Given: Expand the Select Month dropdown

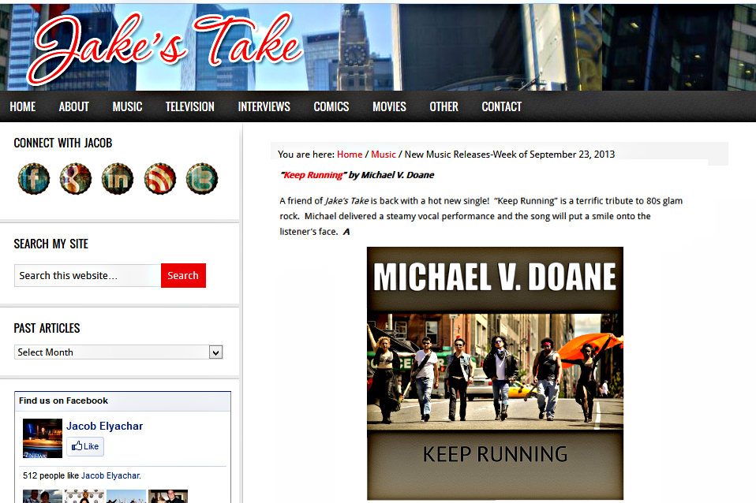Looking at the screenshot, I should click(x=118, y=352).
